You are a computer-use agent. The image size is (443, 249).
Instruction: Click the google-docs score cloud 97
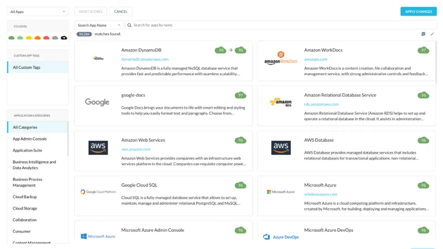240,95
